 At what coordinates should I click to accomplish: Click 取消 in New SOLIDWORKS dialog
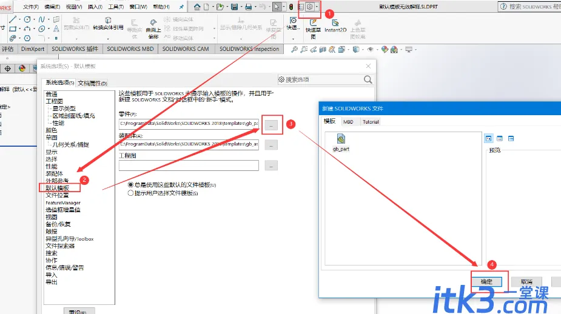pyautogui.click(x=526, y=281)
